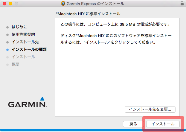Go back with the 戻る button
The width and height of the screenshot is (186, 132).
(x=133, y=124)
